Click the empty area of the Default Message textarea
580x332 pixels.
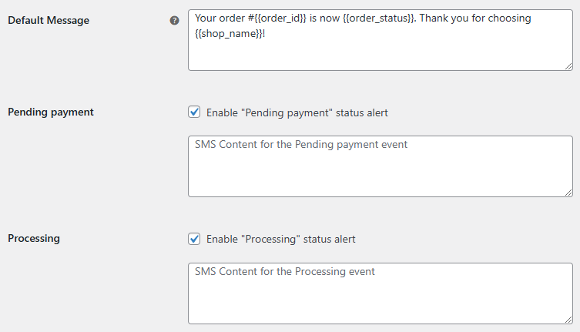pos(381,54)
